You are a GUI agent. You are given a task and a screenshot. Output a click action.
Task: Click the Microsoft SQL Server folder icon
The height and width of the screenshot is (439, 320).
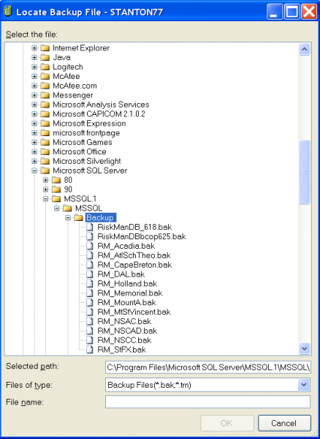(45, 170)
